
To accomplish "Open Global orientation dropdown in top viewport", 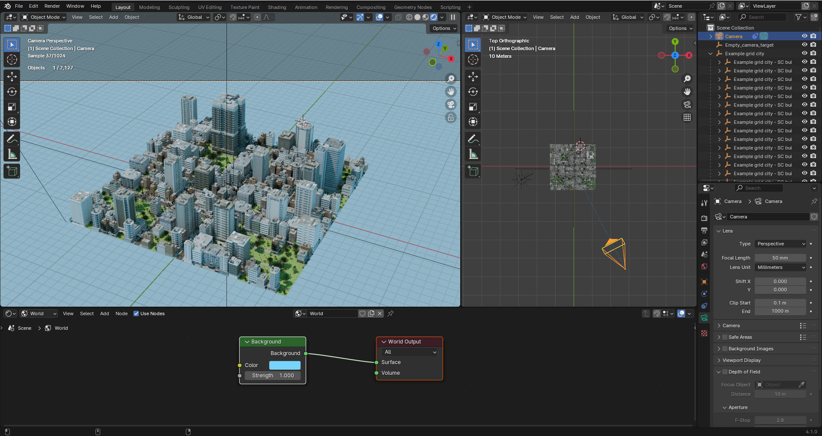I will tap(628, 17).
